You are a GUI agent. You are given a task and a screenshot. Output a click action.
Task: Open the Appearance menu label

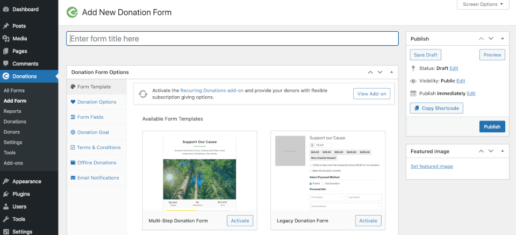(27, 181)
